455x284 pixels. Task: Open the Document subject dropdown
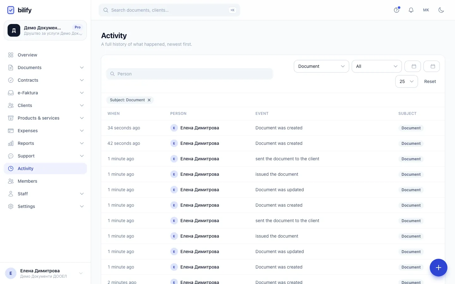(321, 66)
